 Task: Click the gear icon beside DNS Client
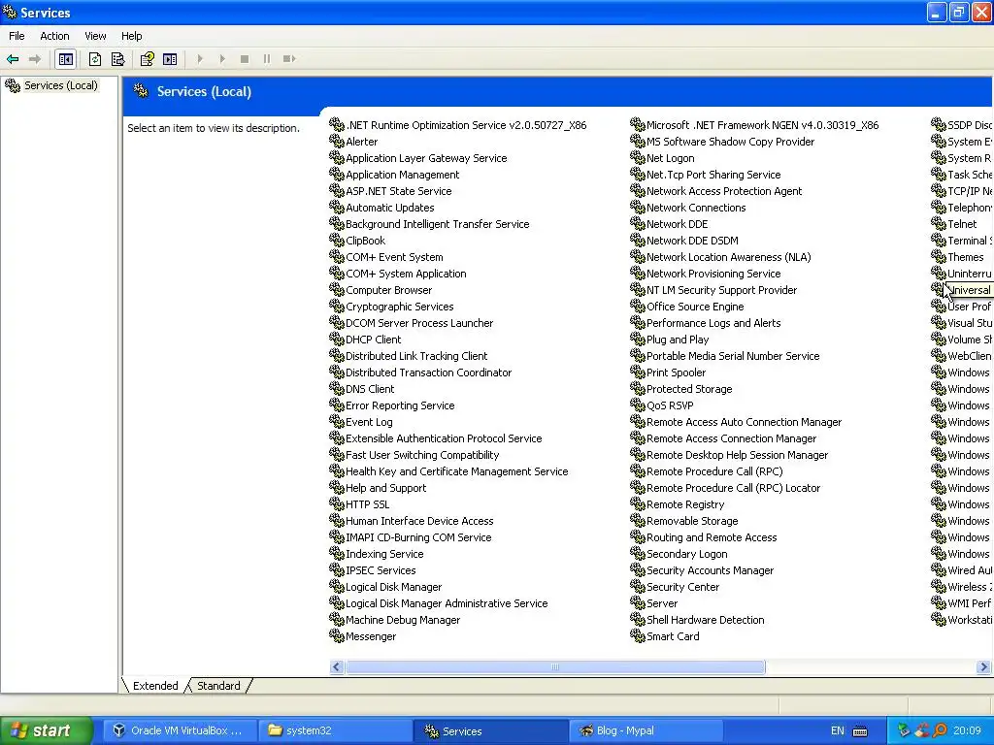pyautogui.click(x=337, y=388)
